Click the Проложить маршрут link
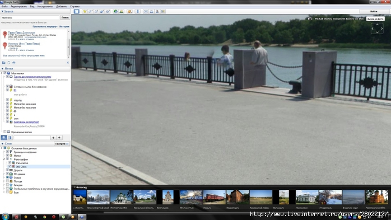This screenshot has height=220, width=391. point(45,26)
